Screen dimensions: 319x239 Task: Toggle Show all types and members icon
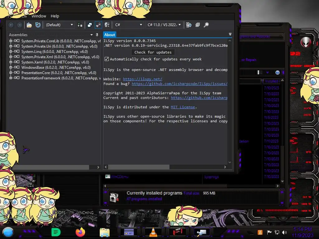coord(107,25)
